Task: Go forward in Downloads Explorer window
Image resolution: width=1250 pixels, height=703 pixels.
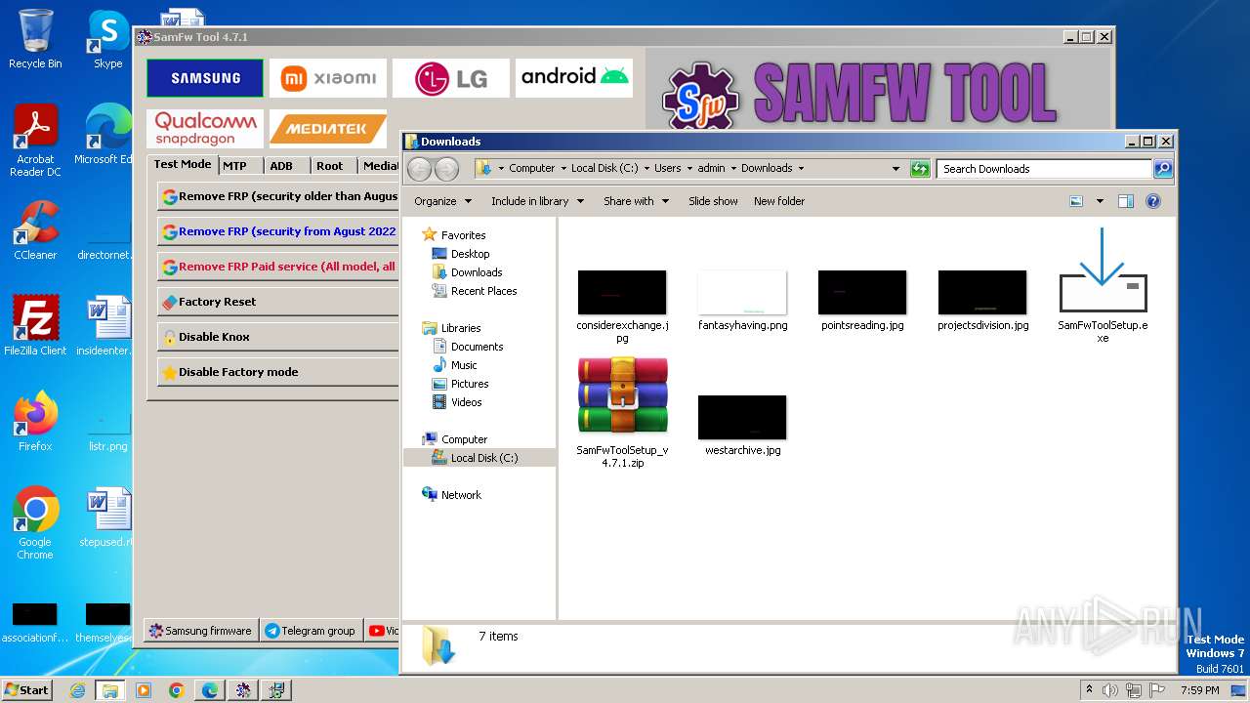Action: pos(446,169)
